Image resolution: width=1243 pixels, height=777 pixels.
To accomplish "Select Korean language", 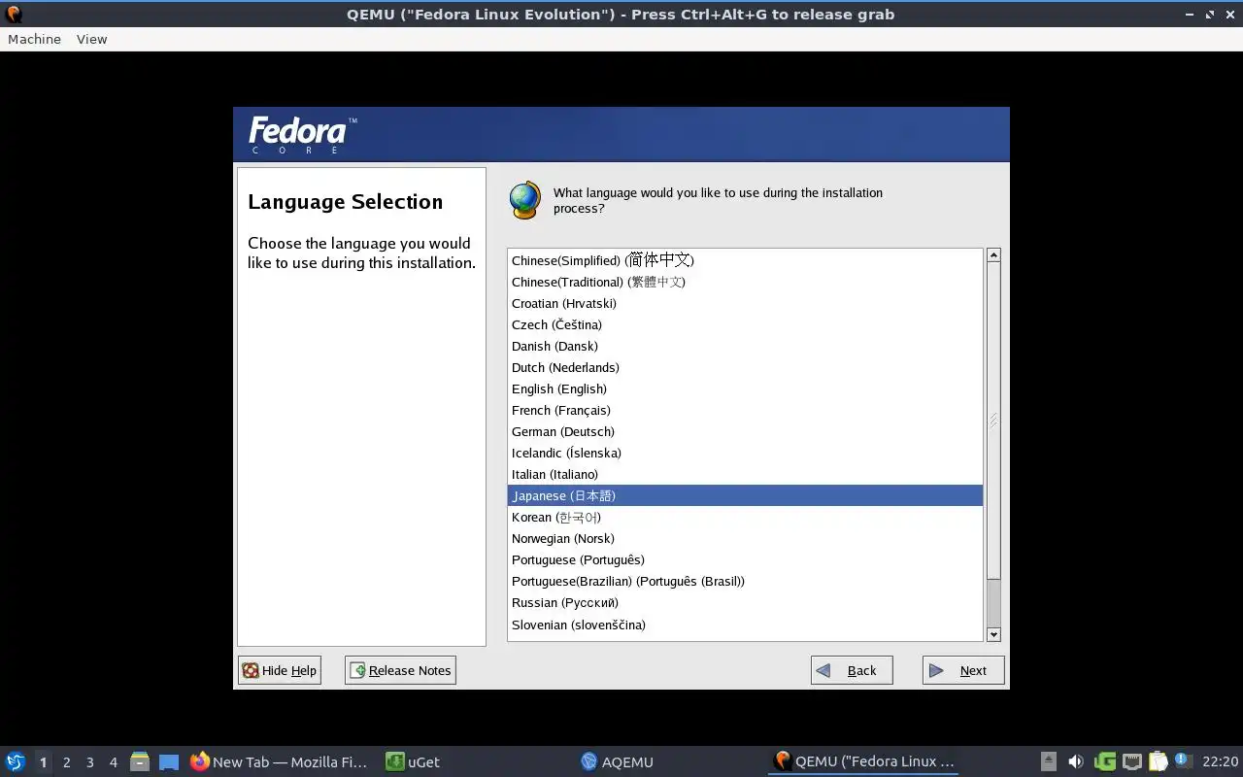I will click(745, 517).
